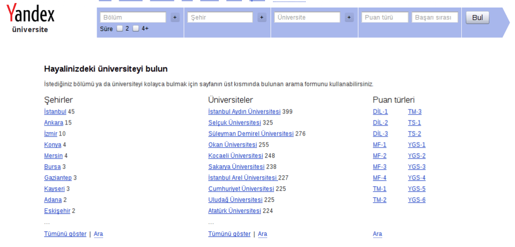
Task: Select the MF-4 score type
Action: pos(380,177)
